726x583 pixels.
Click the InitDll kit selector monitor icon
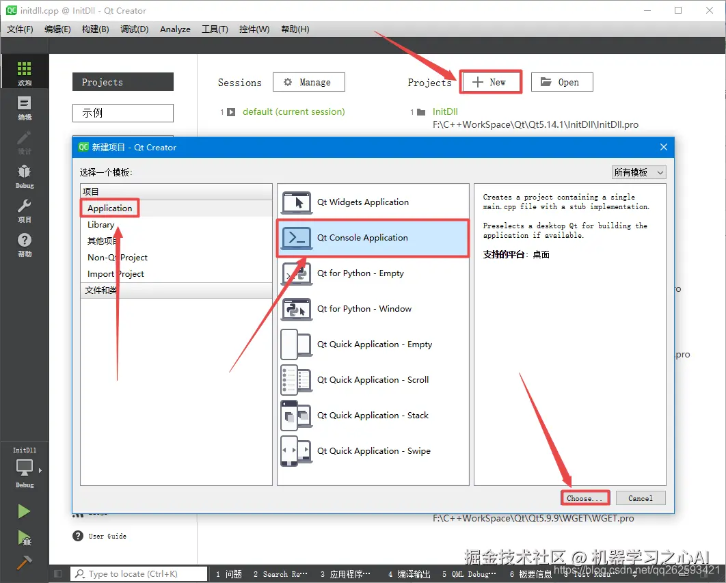24,467
